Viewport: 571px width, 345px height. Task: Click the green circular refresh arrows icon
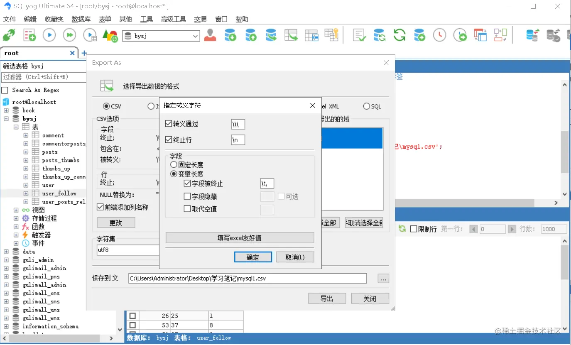tap(399, 35)
